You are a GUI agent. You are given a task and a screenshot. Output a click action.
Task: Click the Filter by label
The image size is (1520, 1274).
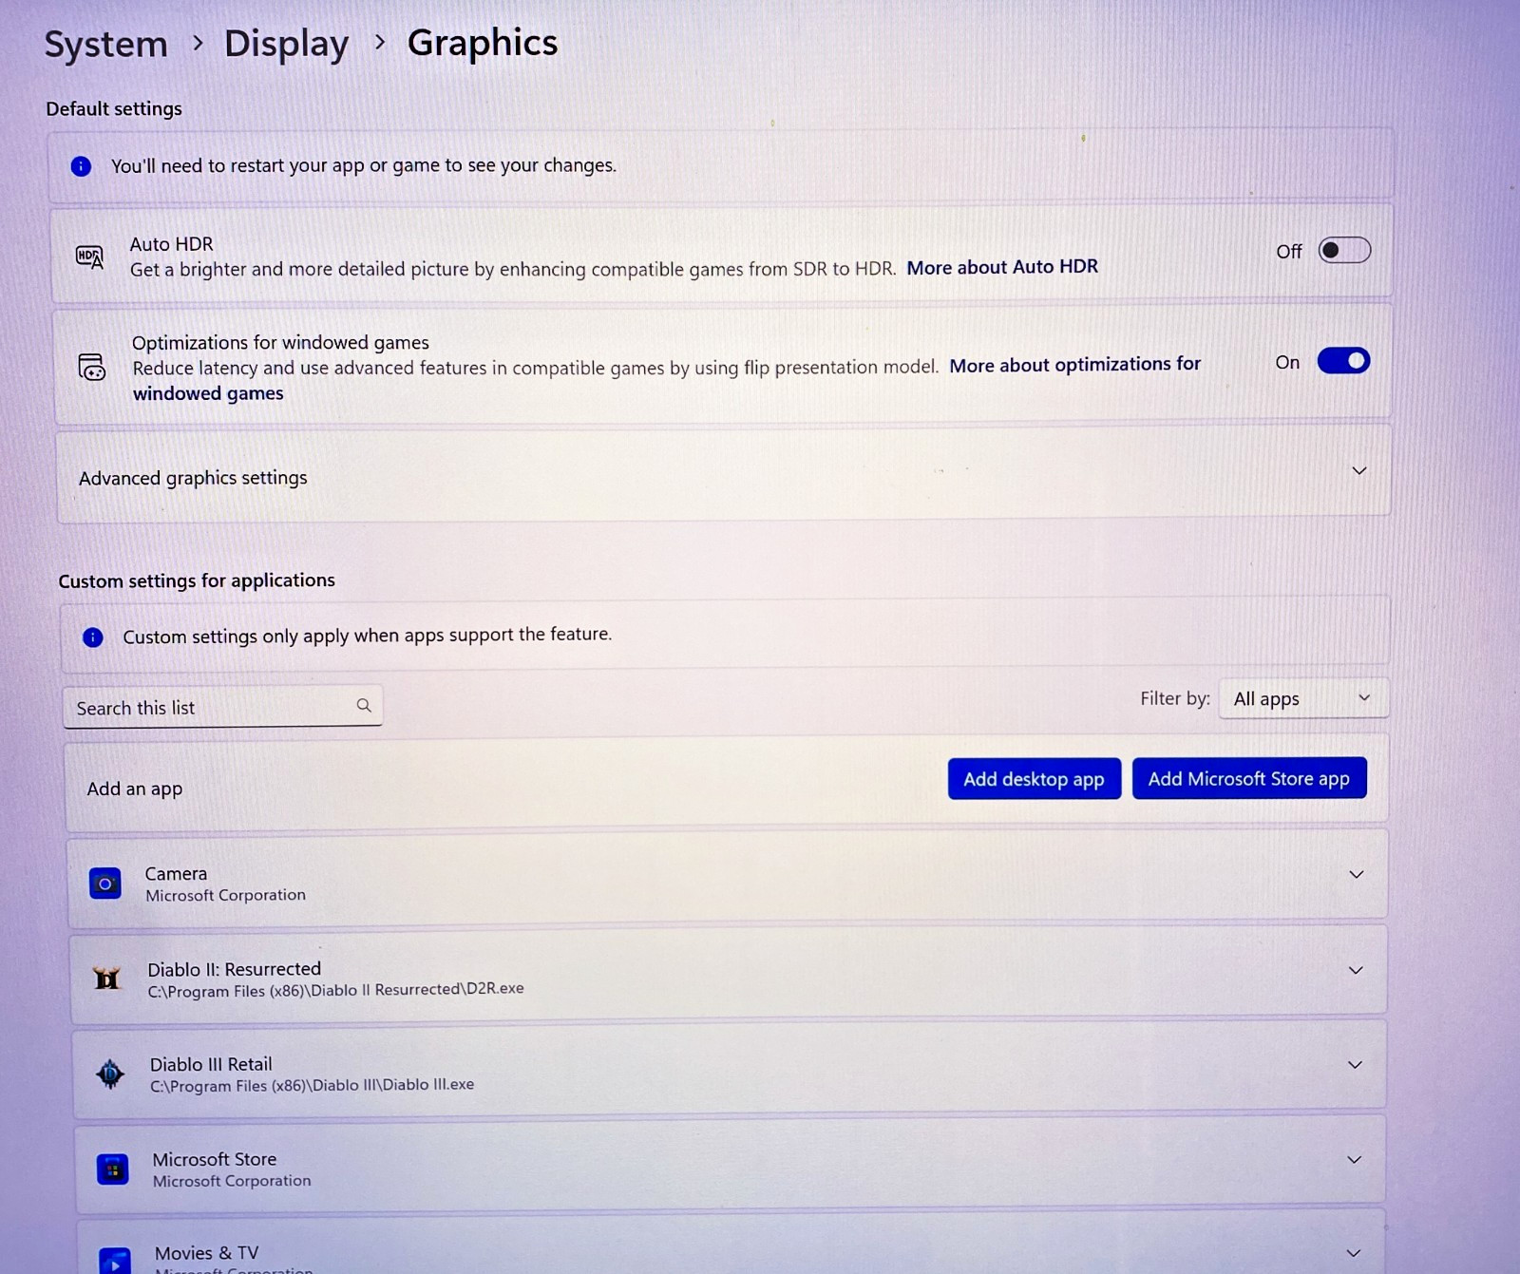coord(1175,698)
